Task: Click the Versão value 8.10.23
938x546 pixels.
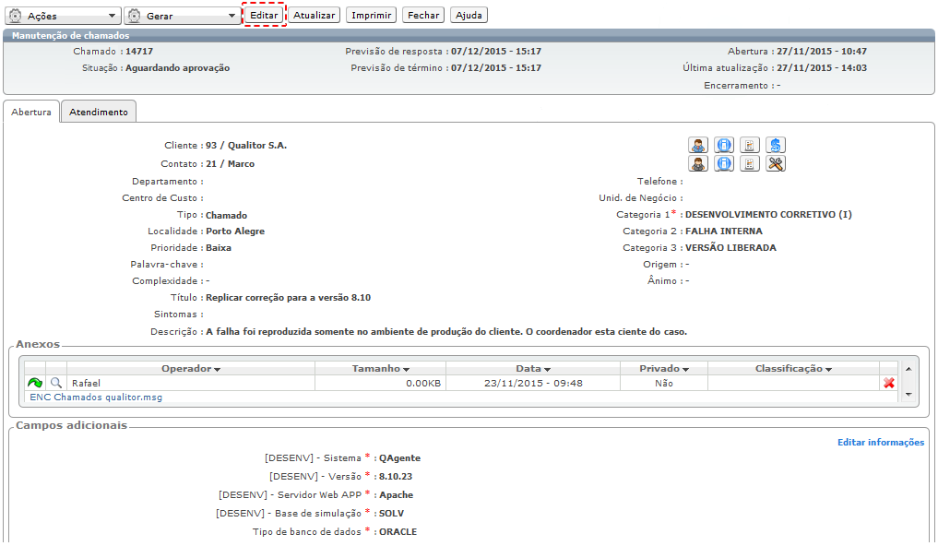Action: click(396, 477)
